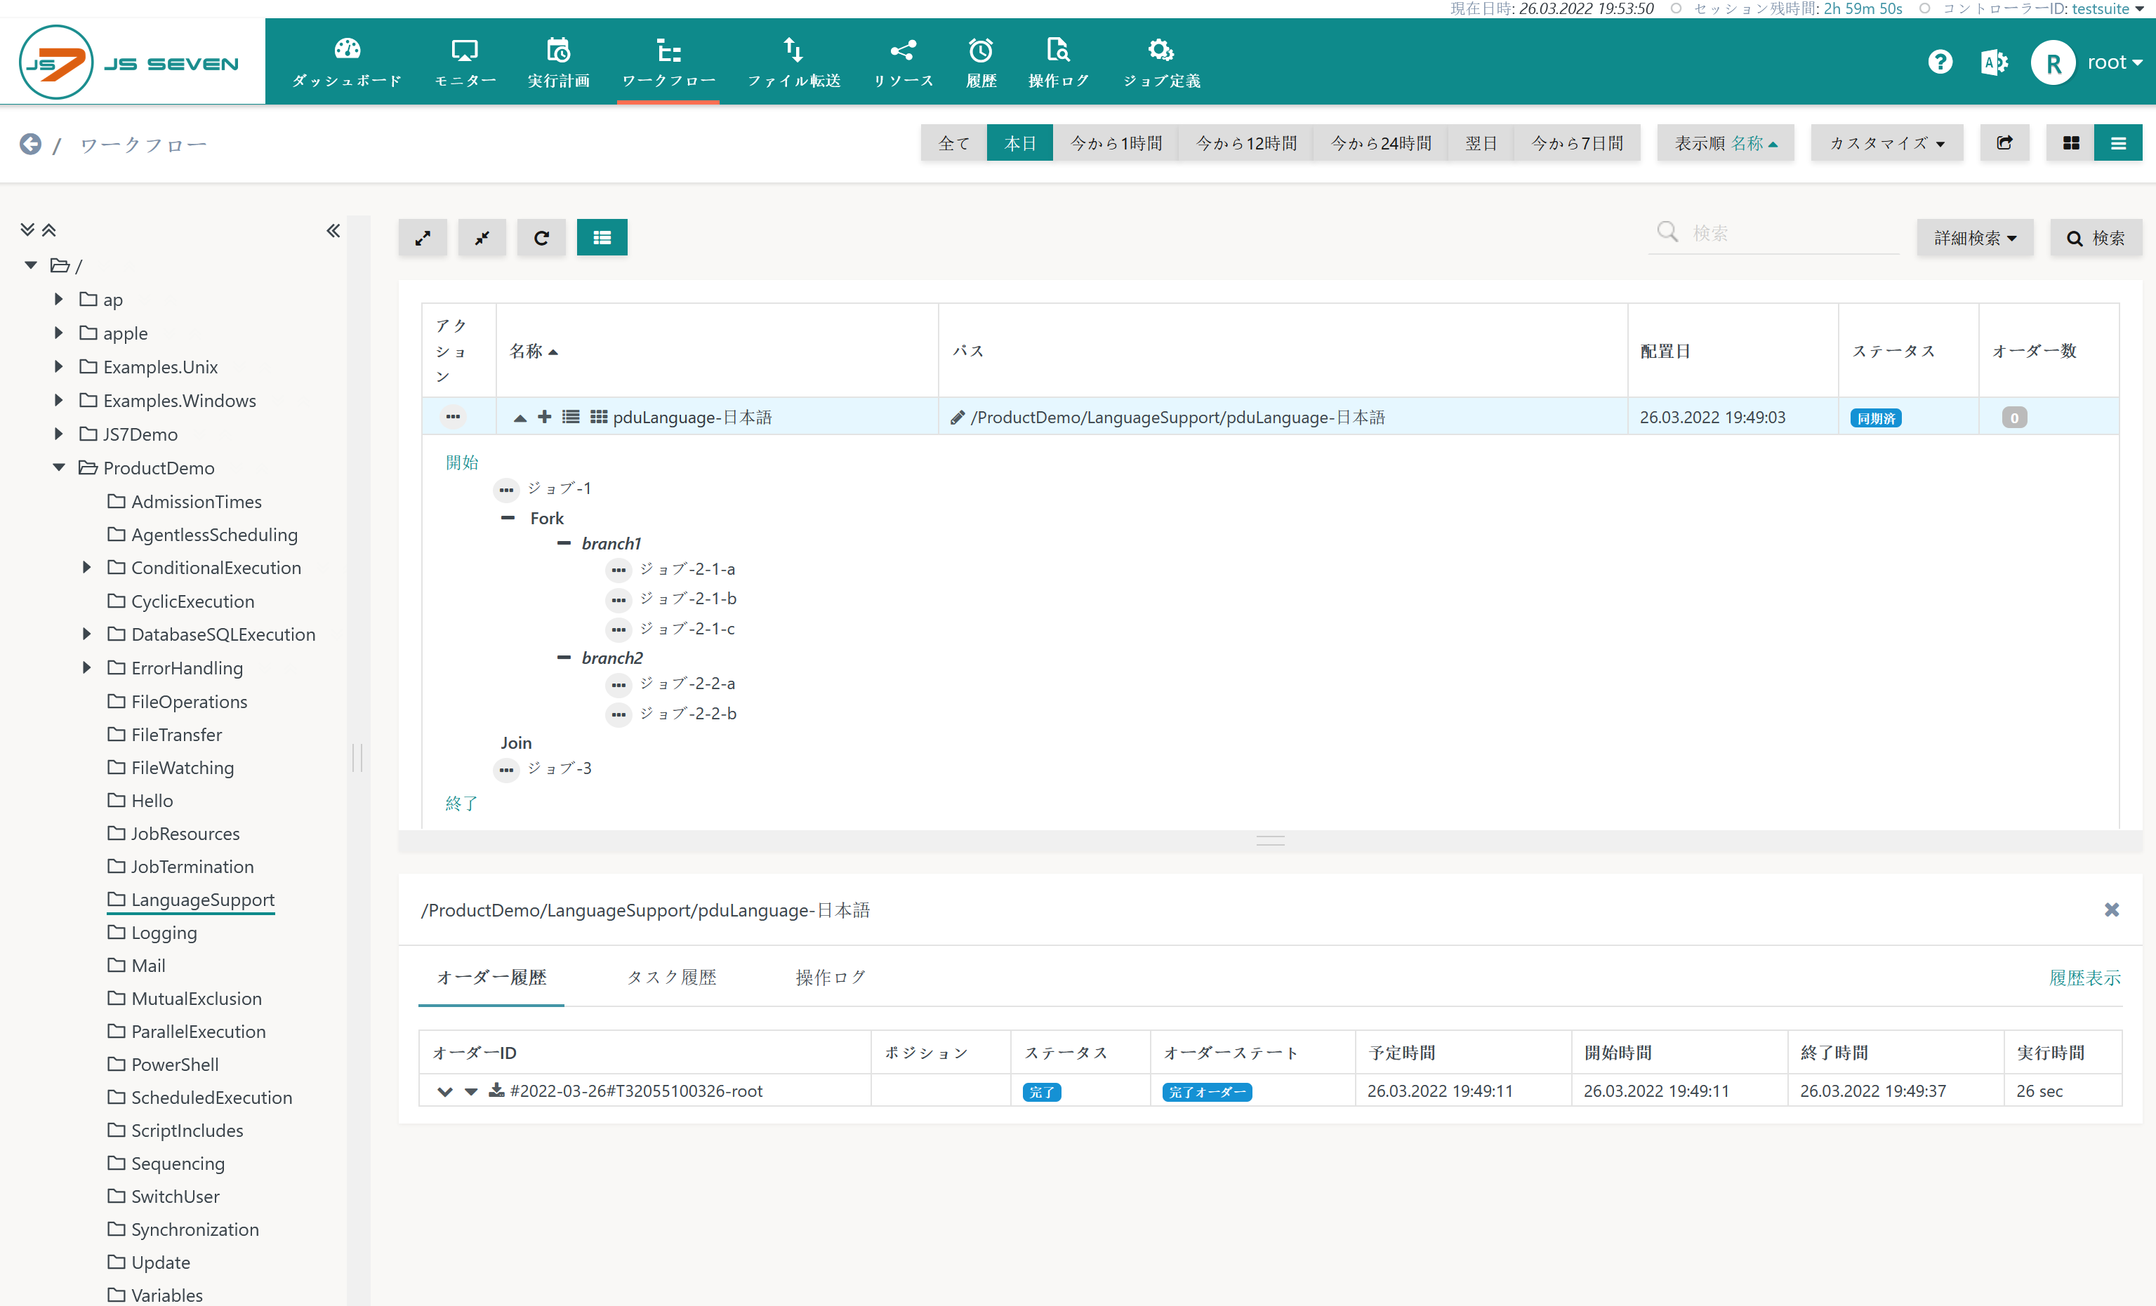Open the 実行計画 daily plan
Viewport: 2156px width, 1306px height.
(x=558, y=62)
